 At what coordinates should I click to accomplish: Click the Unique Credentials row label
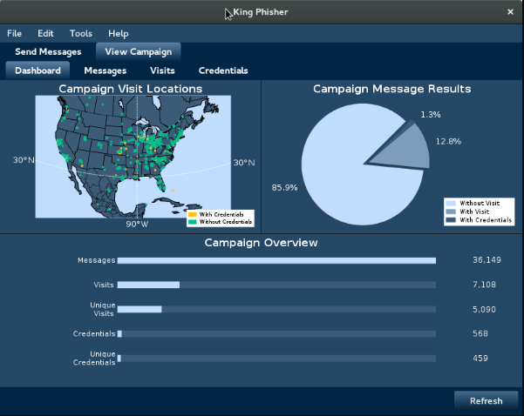tap(94, 359)
